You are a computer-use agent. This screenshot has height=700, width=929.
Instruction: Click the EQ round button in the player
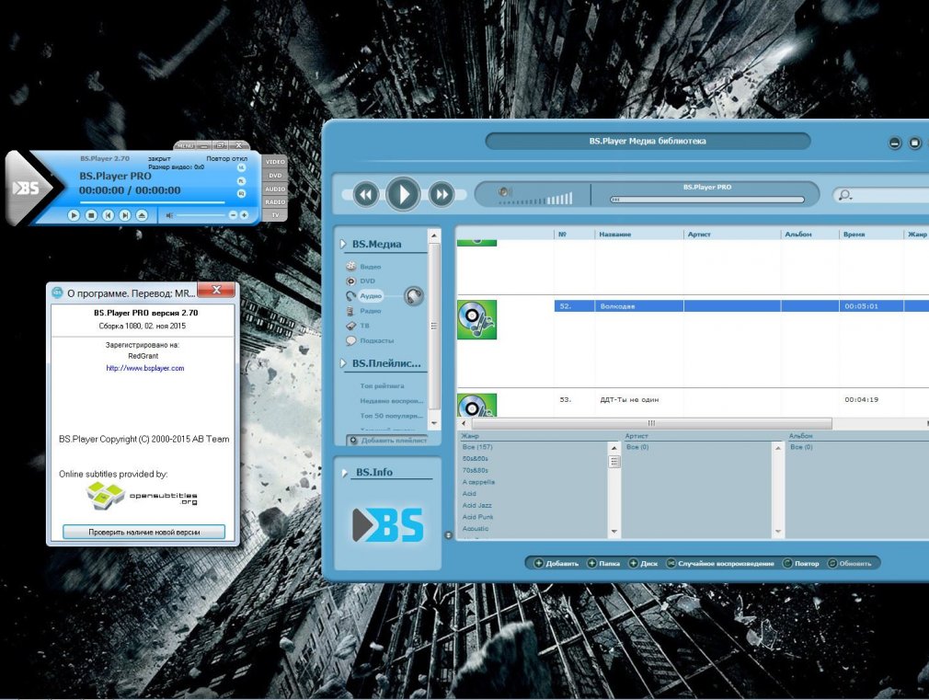point(241,193)
